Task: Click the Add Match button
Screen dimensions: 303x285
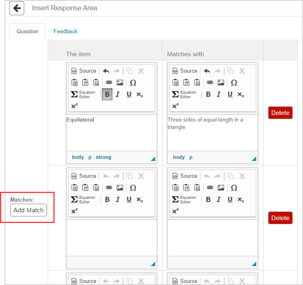Action: [28, 210]
